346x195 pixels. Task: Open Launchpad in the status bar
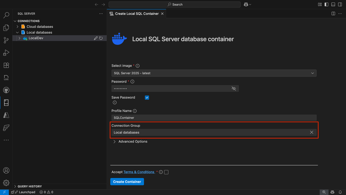click(x=23, y=192)
